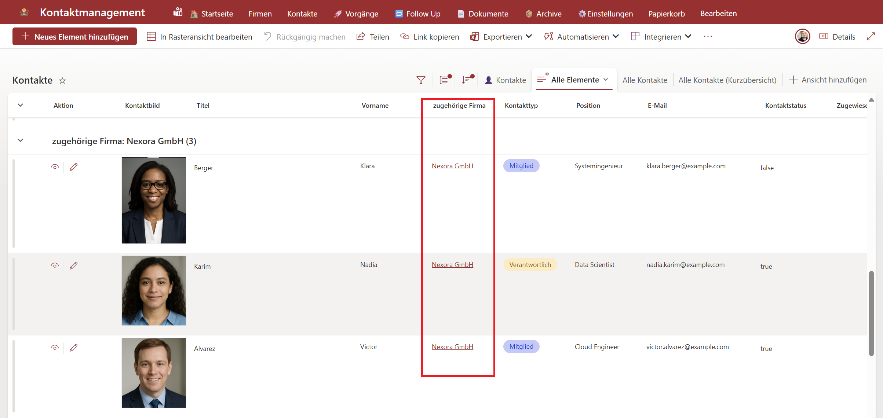
Task: Collapse the Nexora GmbH group
Action: point(21,140)
